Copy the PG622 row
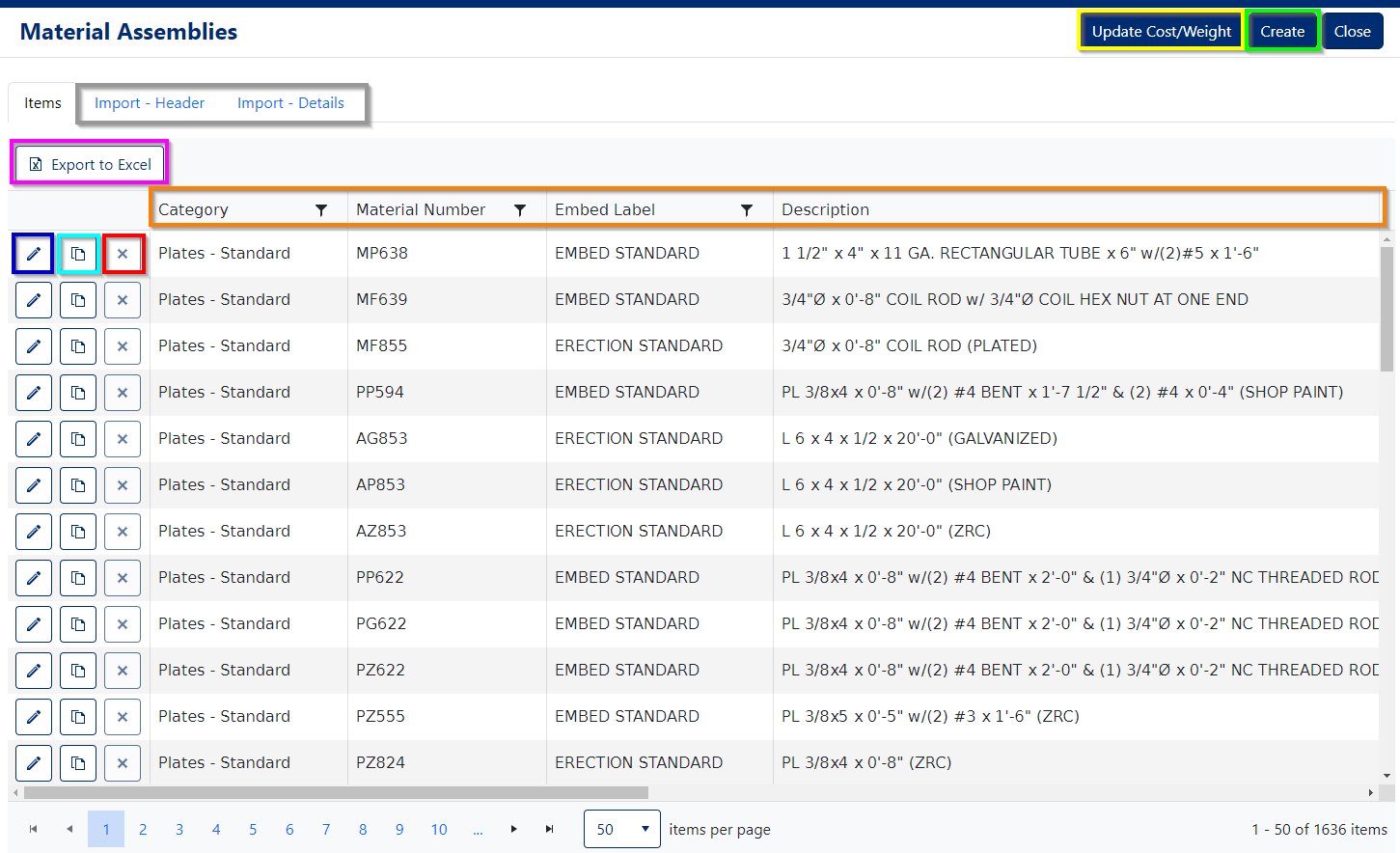 78,624
